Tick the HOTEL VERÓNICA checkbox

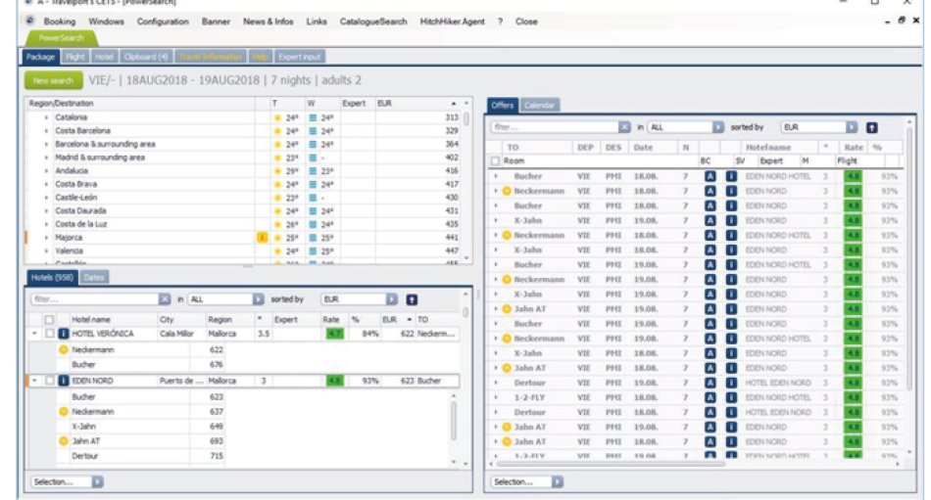[x=50, y=334]
